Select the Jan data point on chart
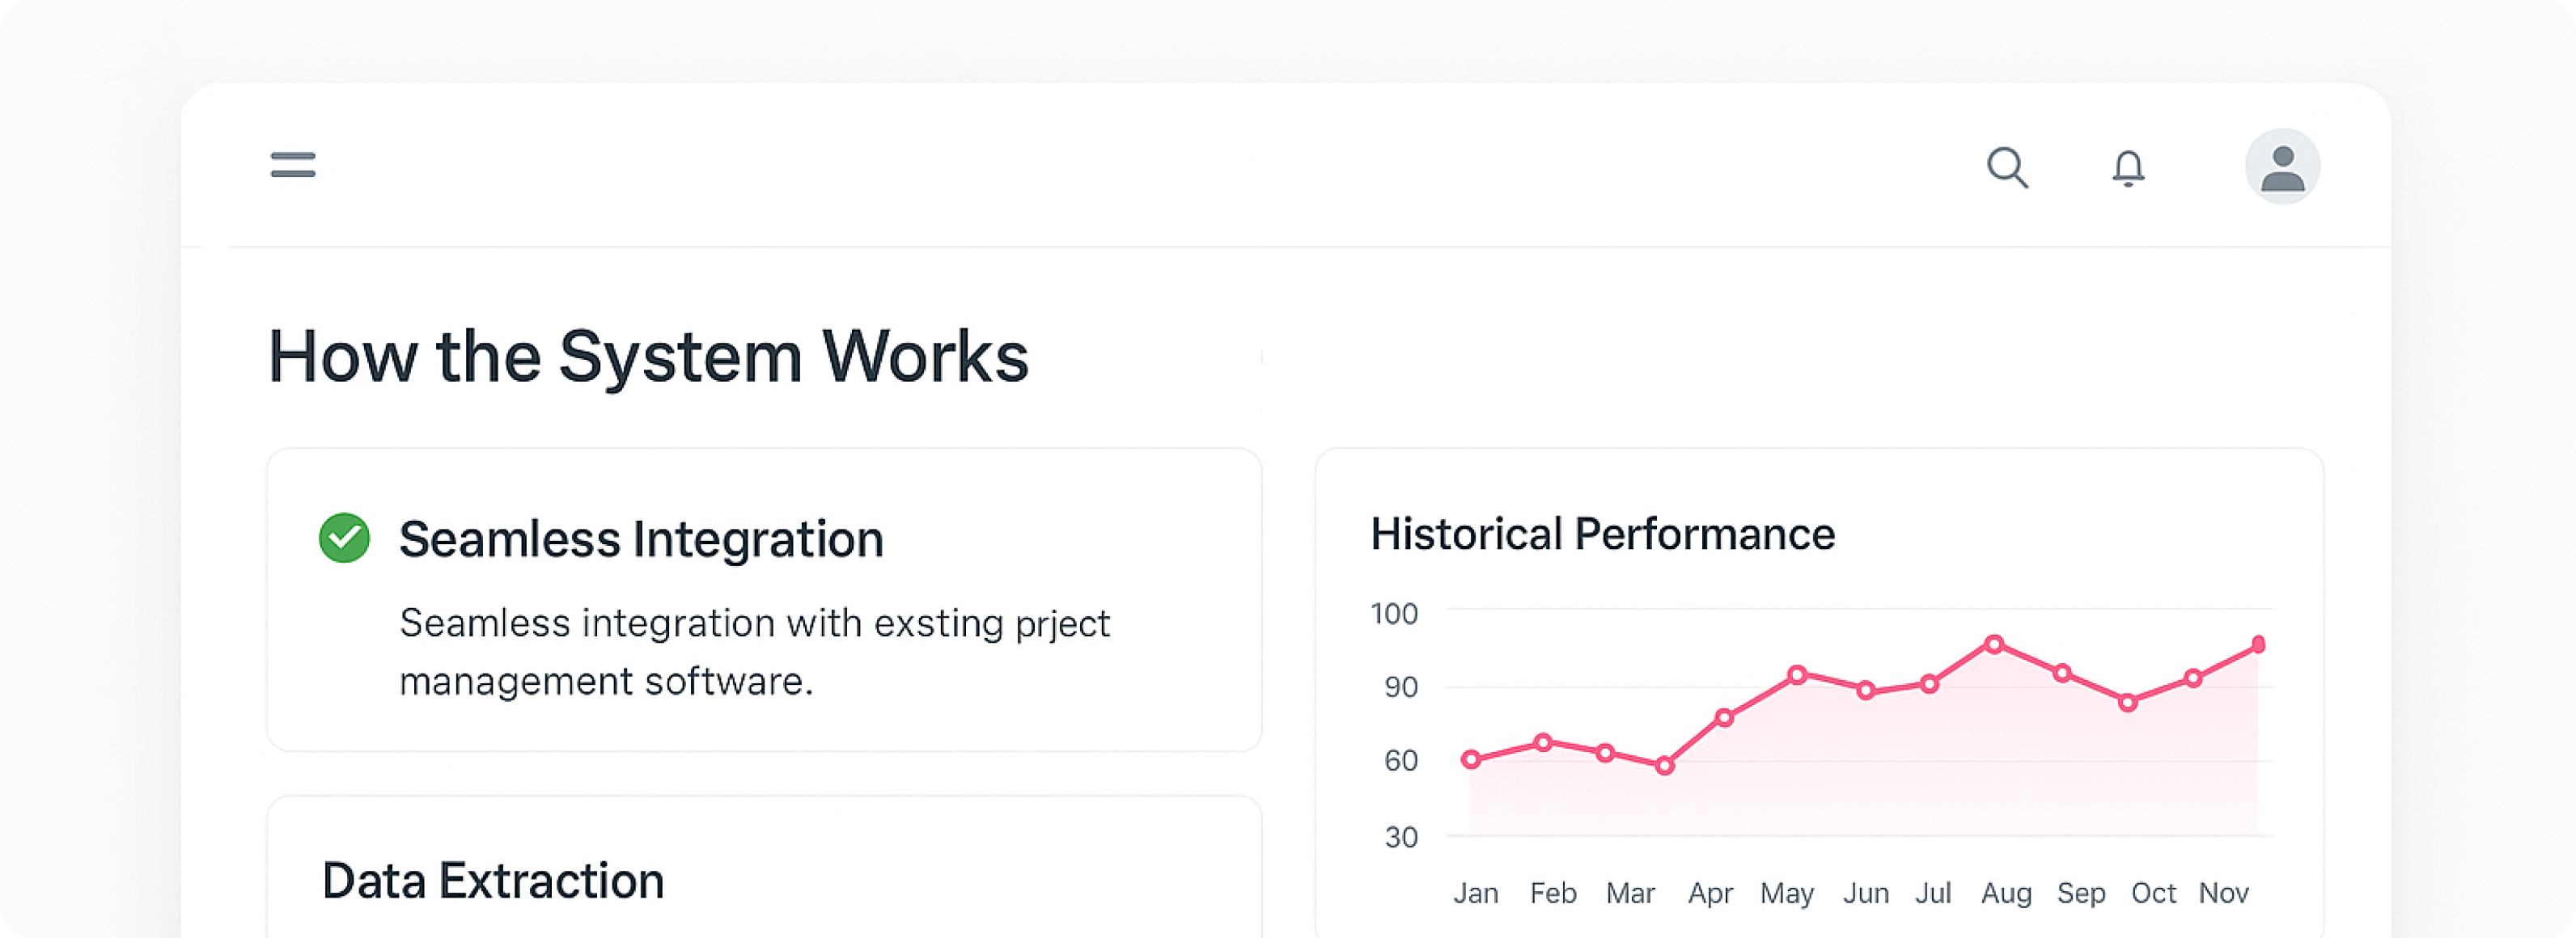The image size is (2576, 938). click(1471, 760)
